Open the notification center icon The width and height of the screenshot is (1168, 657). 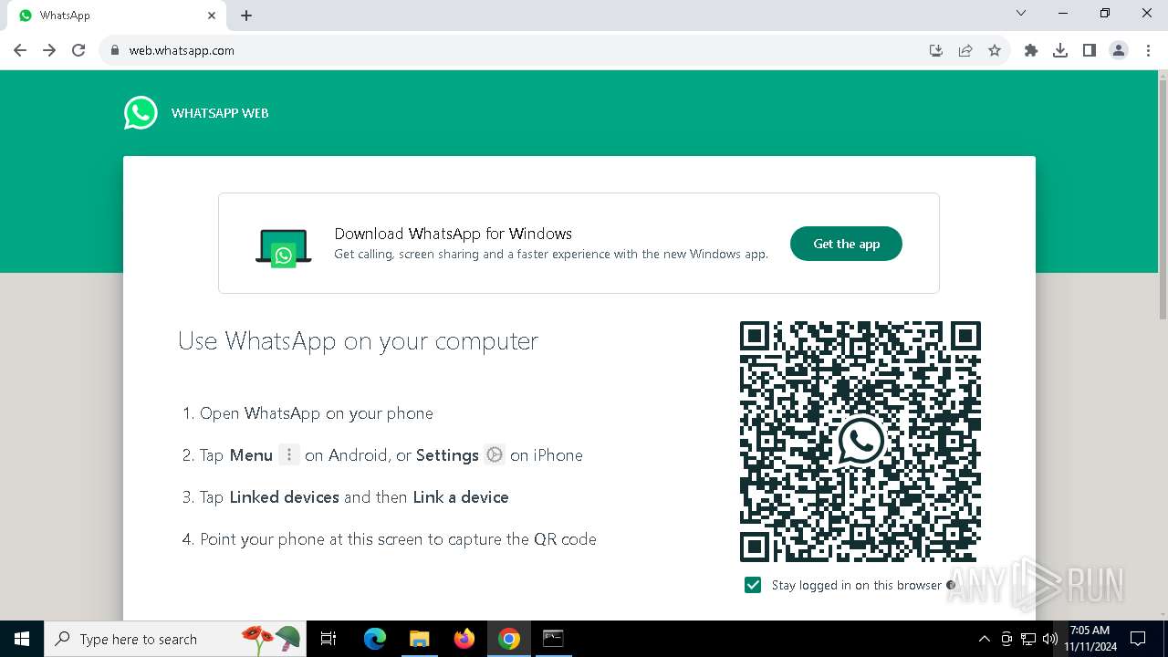coord(1138,639)
